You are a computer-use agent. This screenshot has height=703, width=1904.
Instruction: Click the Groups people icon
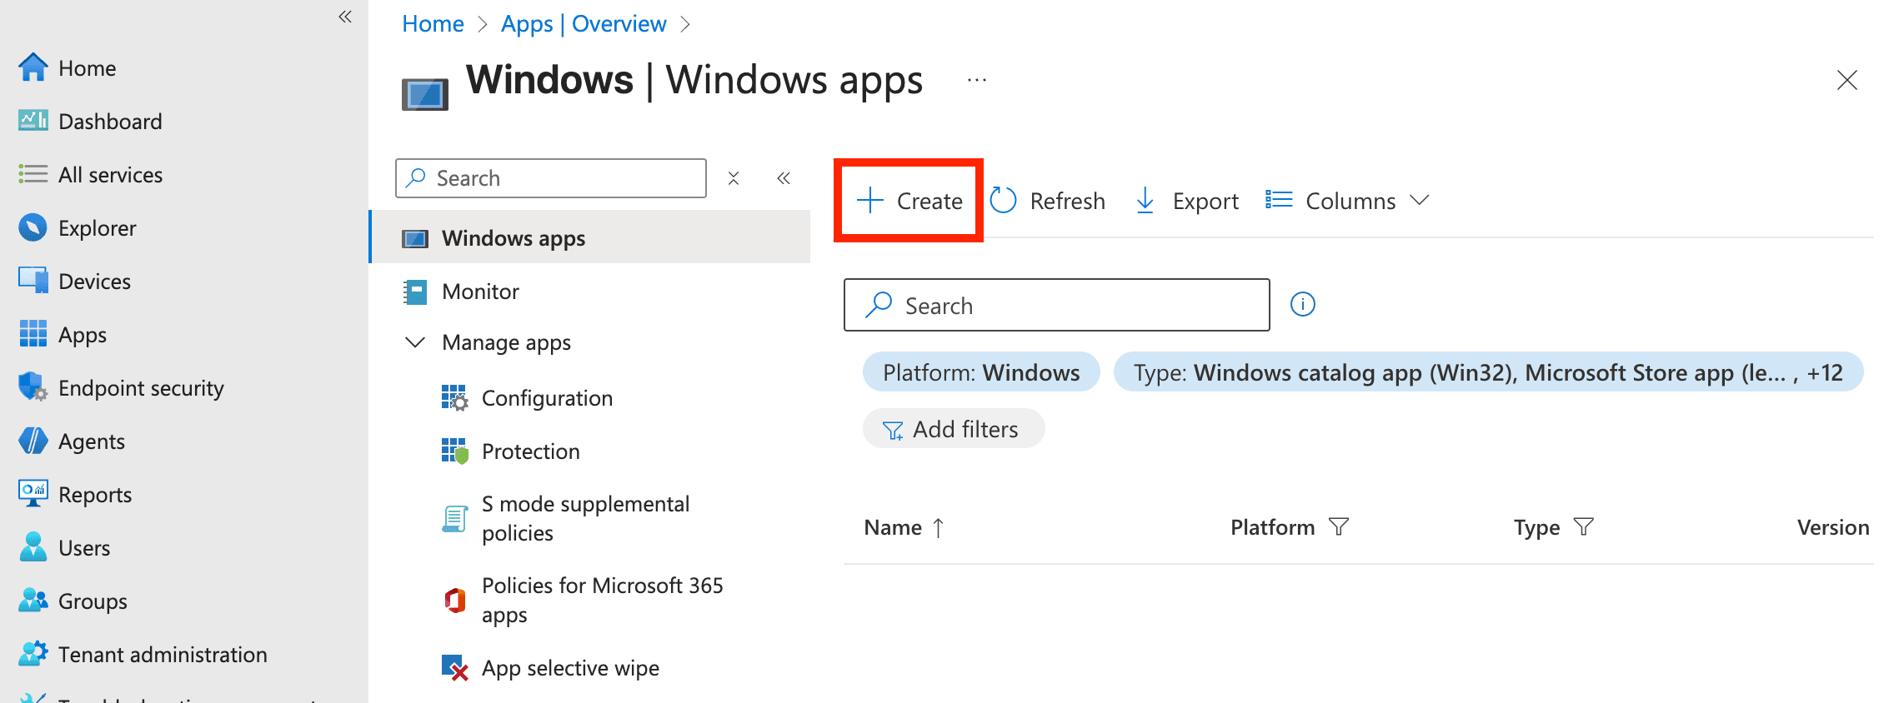33,601
